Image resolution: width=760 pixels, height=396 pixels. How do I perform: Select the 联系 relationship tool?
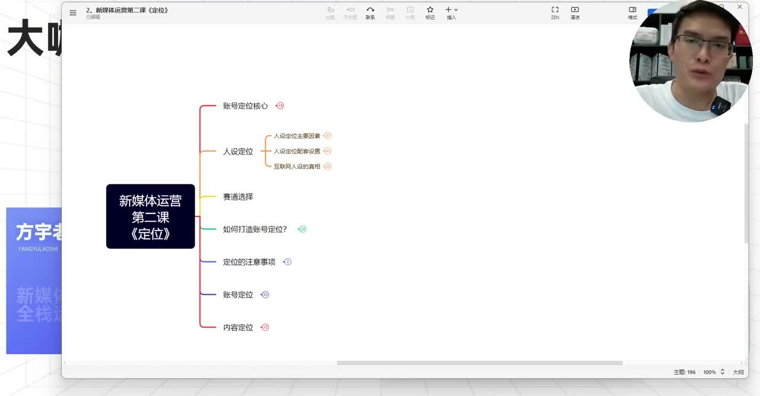click(370, 12)
